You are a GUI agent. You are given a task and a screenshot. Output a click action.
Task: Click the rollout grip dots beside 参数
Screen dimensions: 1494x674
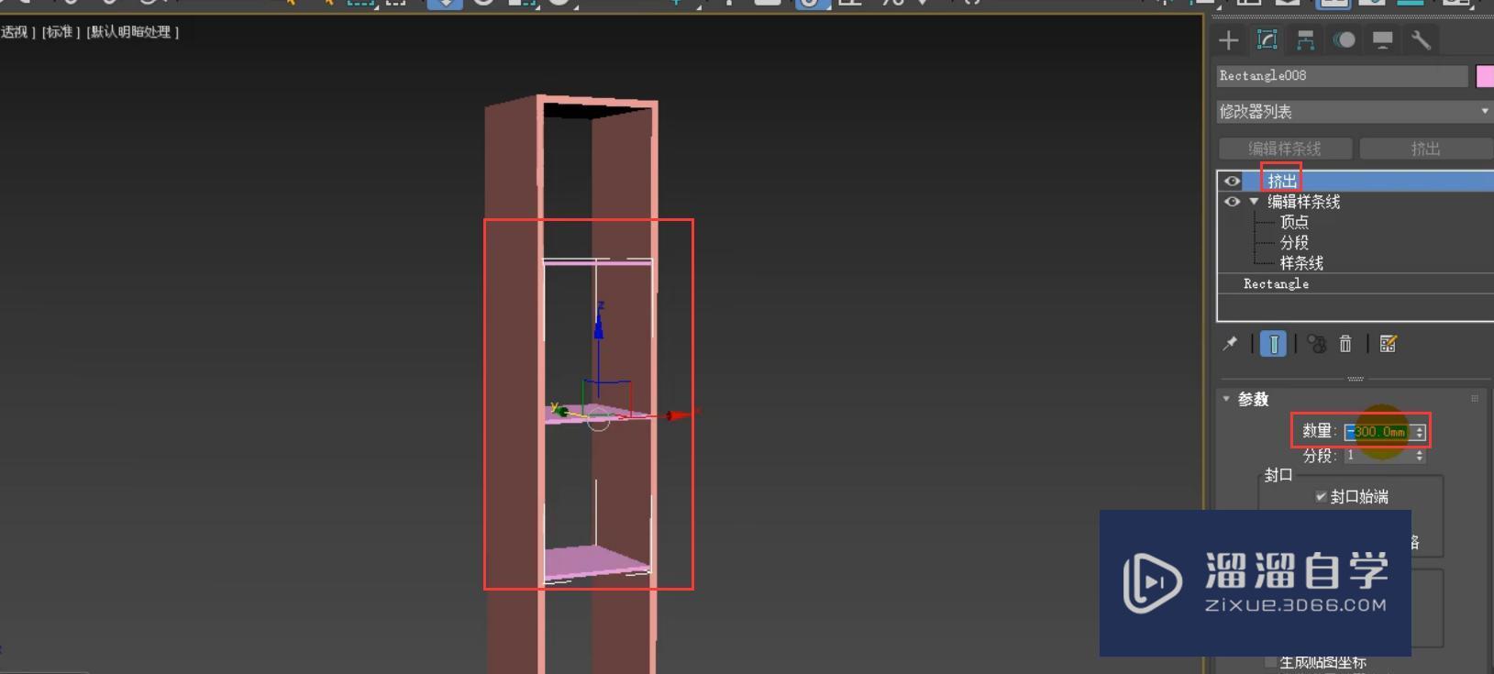tap(1475, 398)
